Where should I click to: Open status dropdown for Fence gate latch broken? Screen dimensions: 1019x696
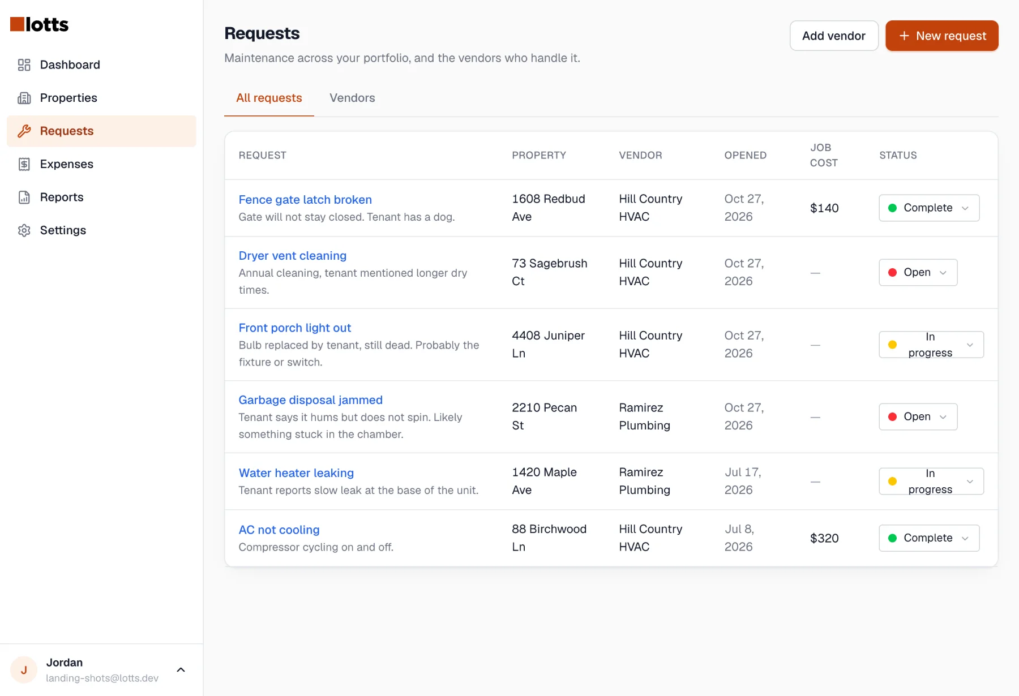coord(929,208)
